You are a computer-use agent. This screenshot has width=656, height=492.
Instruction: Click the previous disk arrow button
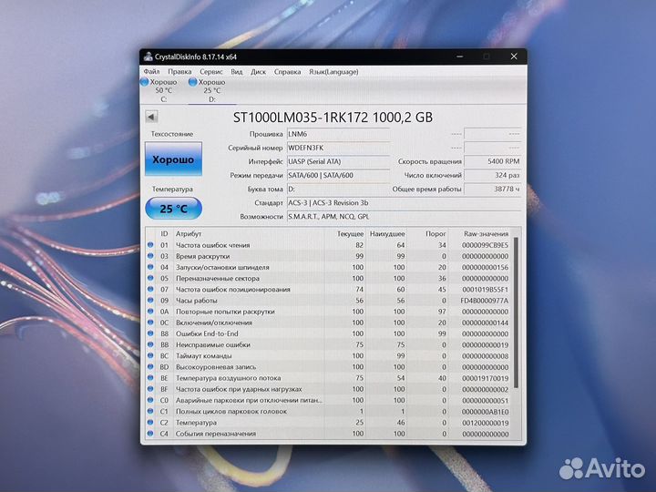tap(151, 117)
